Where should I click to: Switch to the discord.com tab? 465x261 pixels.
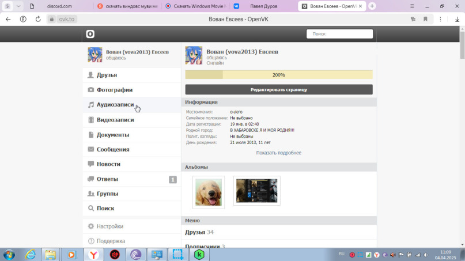click(58, 6)
